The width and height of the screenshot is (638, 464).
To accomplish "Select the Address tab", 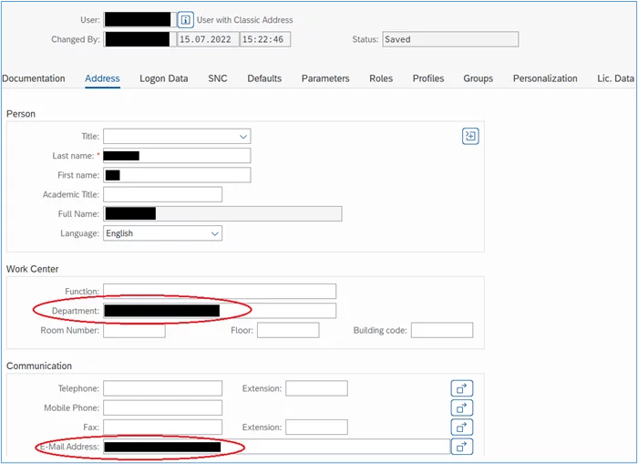I will tap(102, 78).
